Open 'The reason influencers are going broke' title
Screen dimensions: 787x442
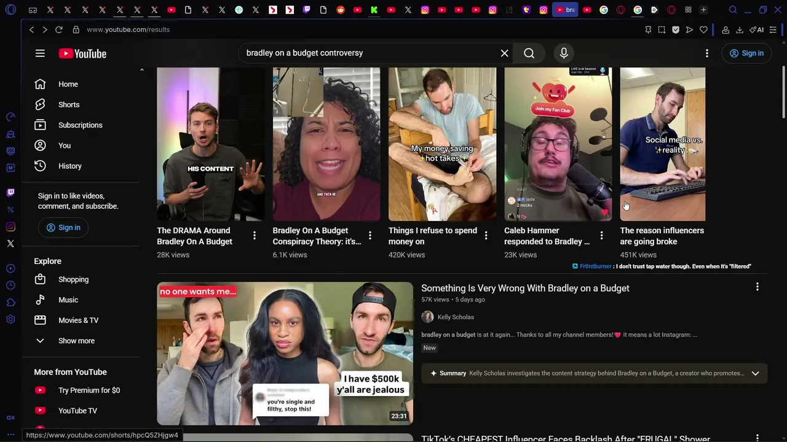tap(662, 236)
